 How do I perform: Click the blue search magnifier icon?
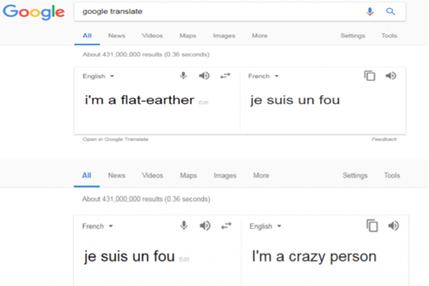click(x=390, y=11)
